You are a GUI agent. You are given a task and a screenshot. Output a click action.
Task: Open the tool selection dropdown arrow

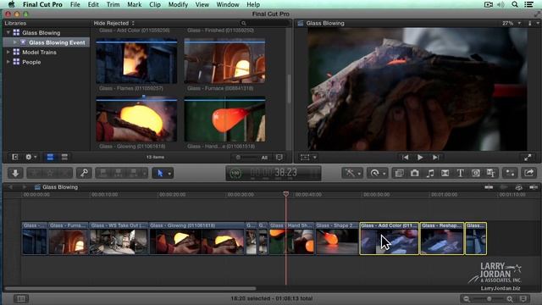point(169,174)
